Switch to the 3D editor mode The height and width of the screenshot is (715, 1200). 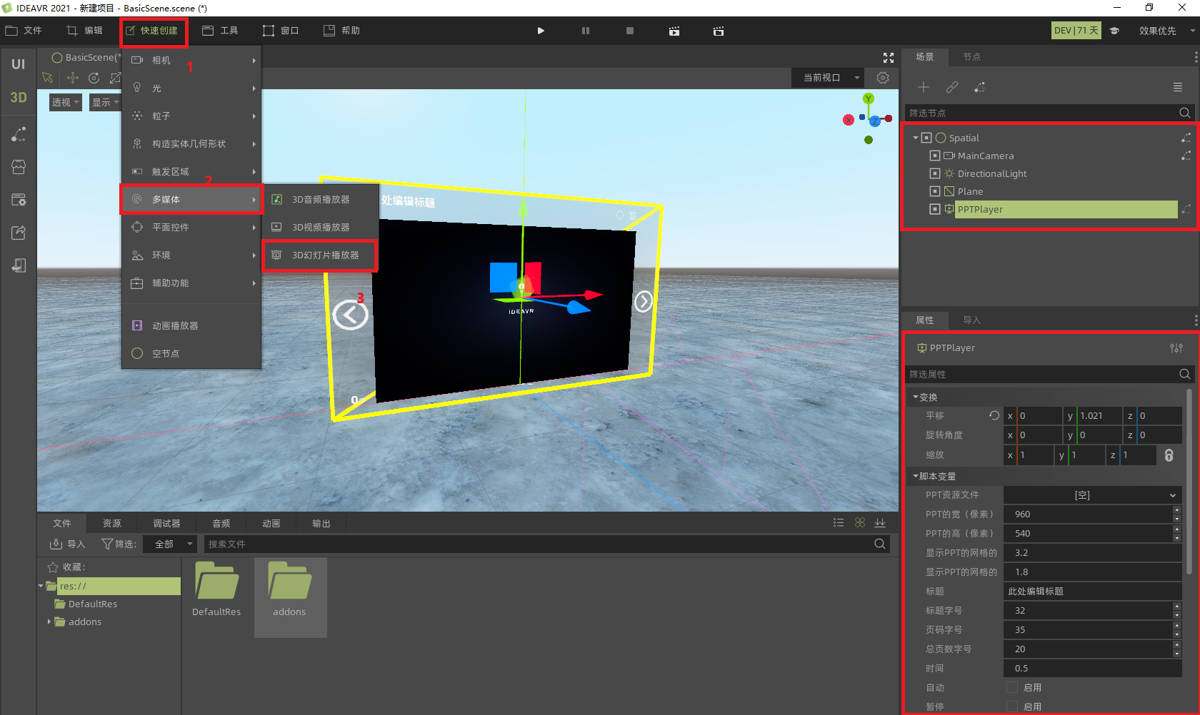(x=19, y=98)
